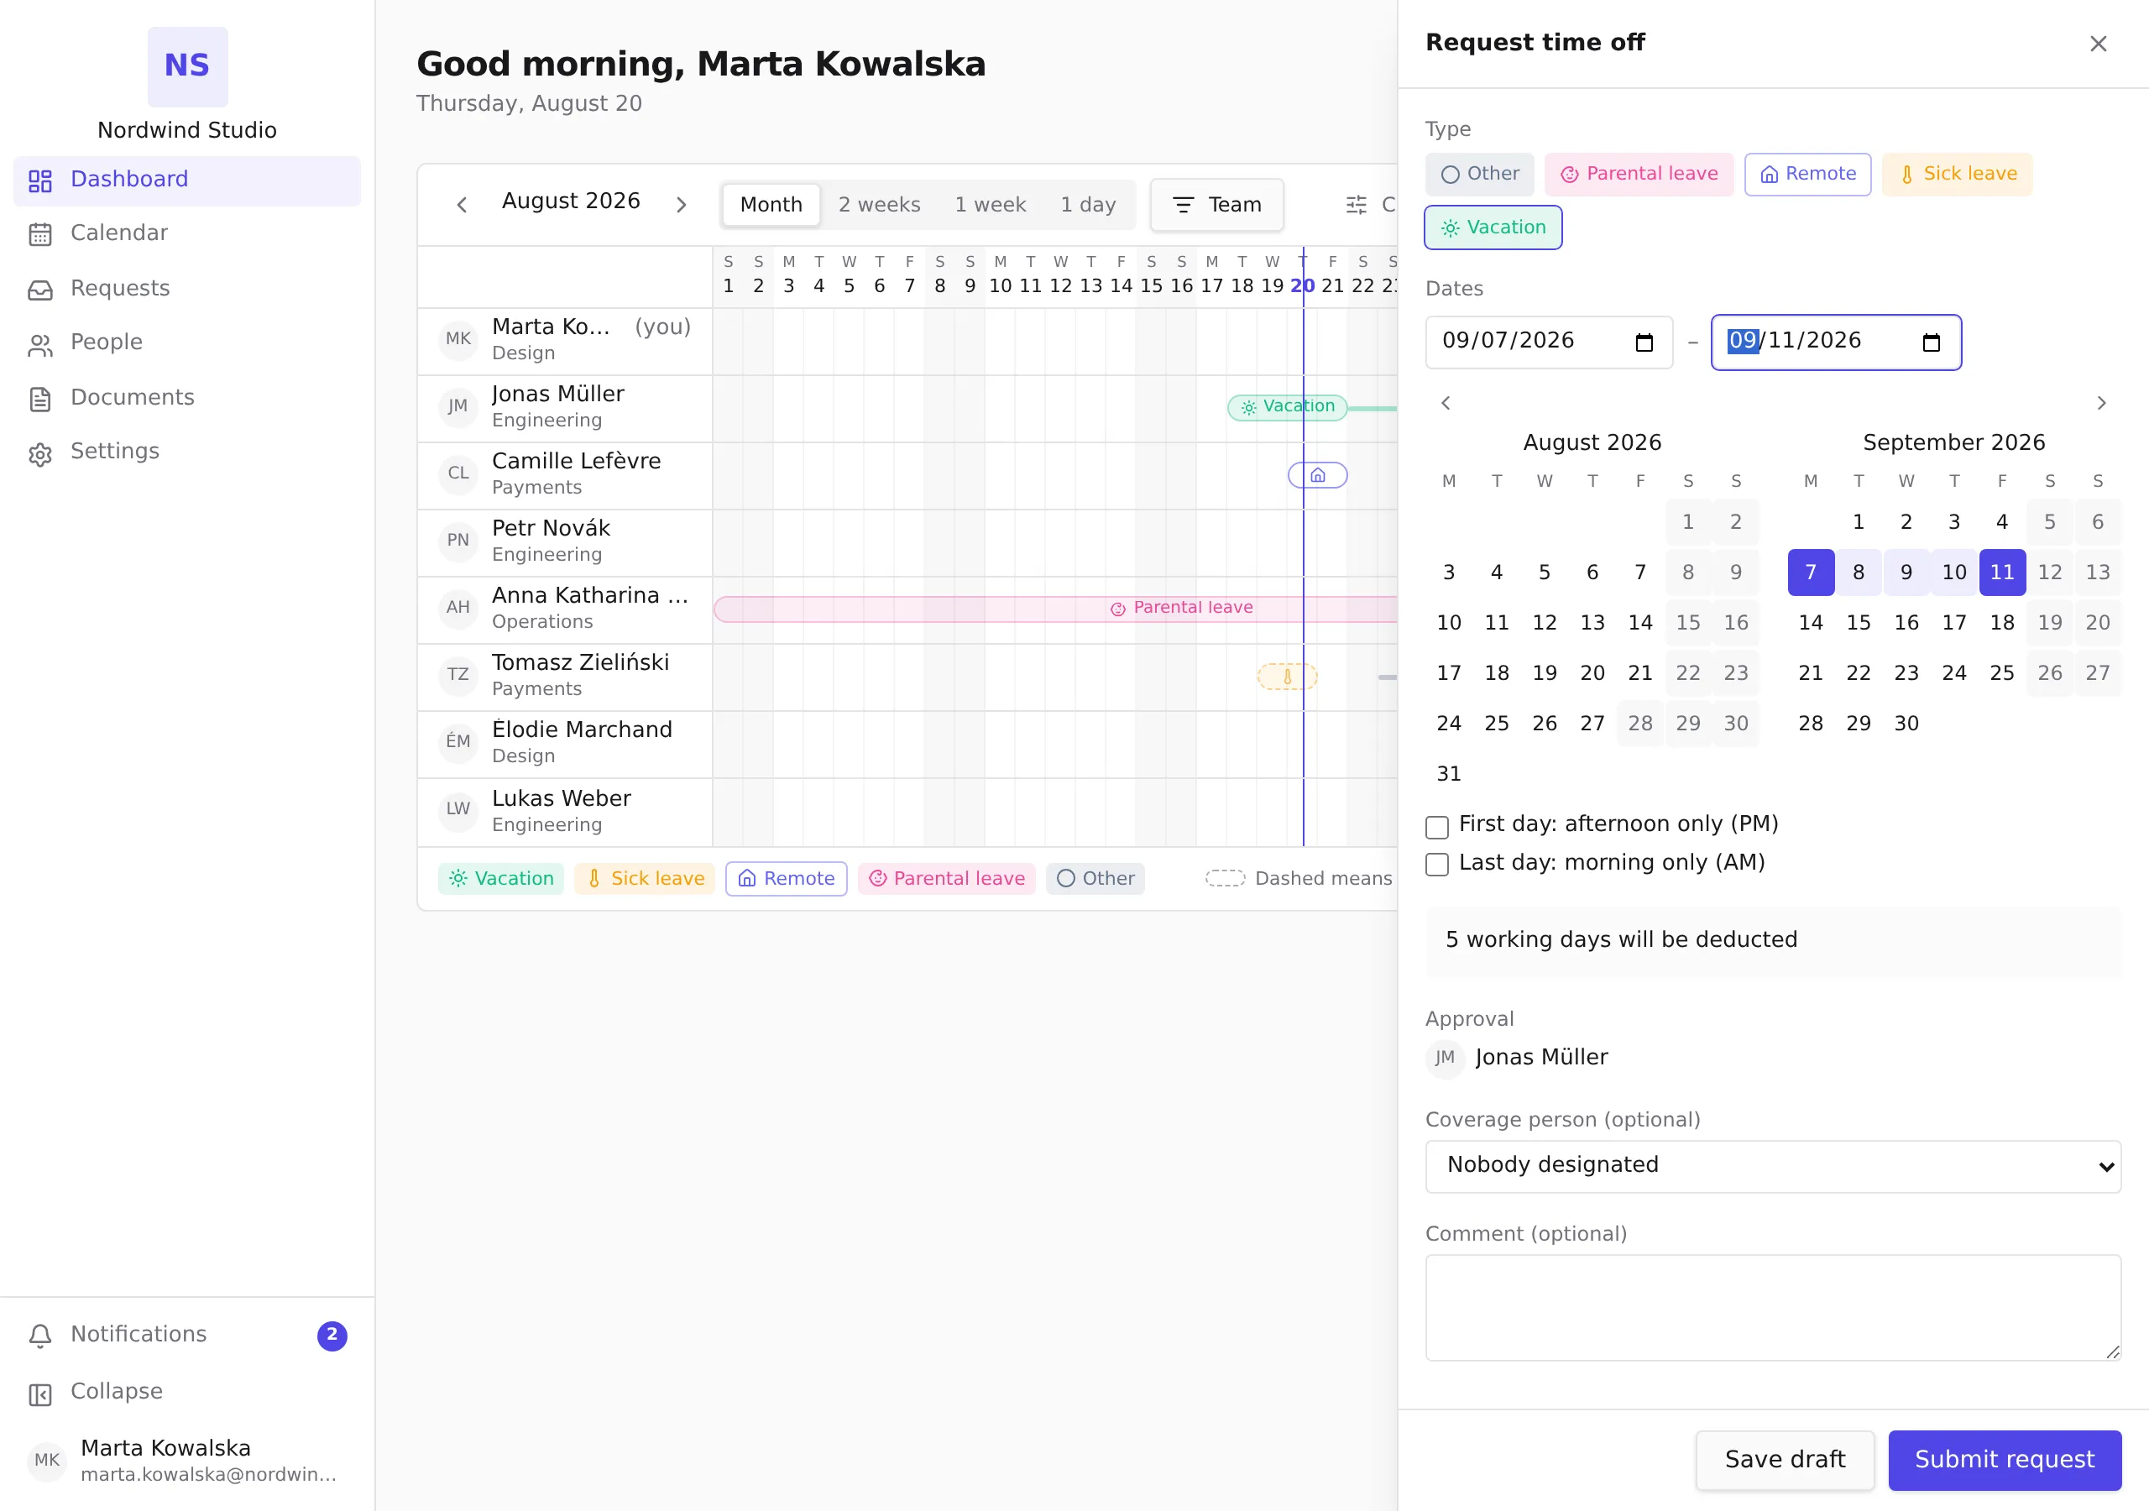This screenshot has width=2149, height=1511.
Task: Click the sliders customize icon in toolbar
Action: point(1357,204)
